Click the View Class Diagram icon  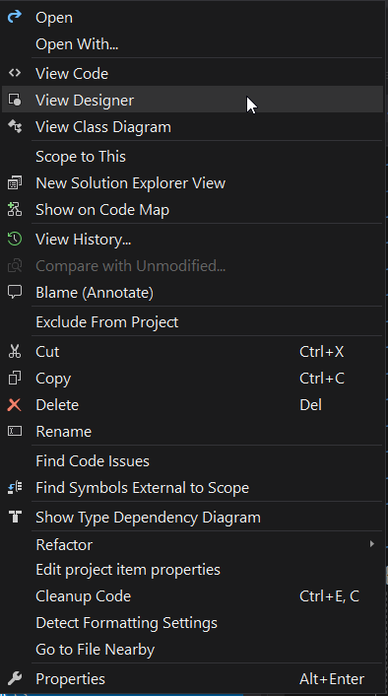click(x=15, y=126)
